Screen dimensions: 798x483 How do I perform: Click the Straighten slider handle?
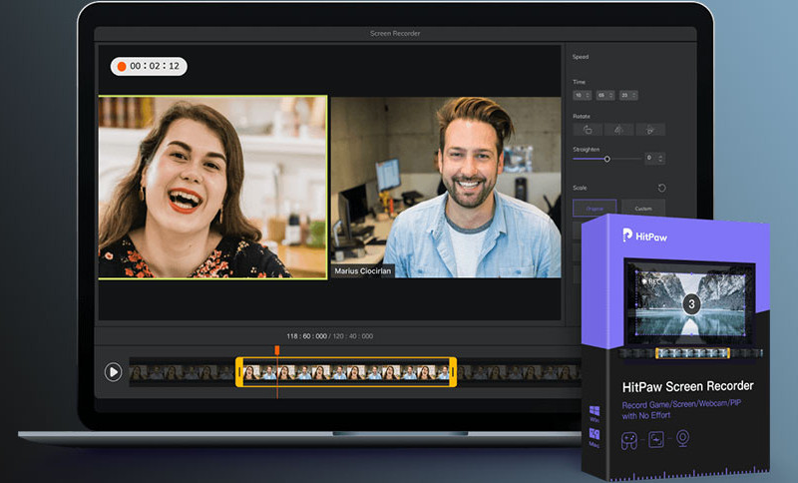[x=606, y=159]
